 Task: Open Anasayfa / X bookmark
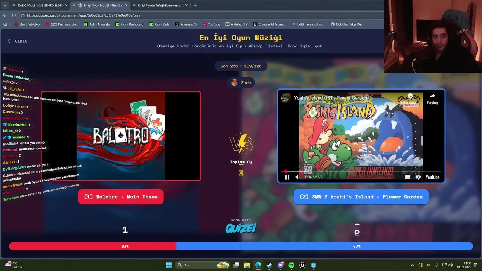[x=186, y=24]
